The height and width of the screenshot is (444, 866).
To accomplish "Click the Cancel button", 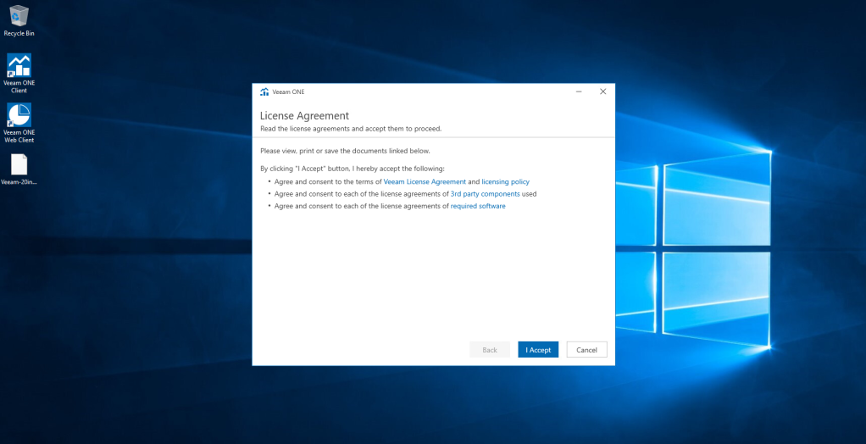I will click(x=586, y=350).
